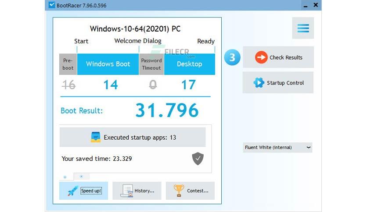
Task: Switch to the second small result tab
Action: pyautogui.click(x=82, y=176)
